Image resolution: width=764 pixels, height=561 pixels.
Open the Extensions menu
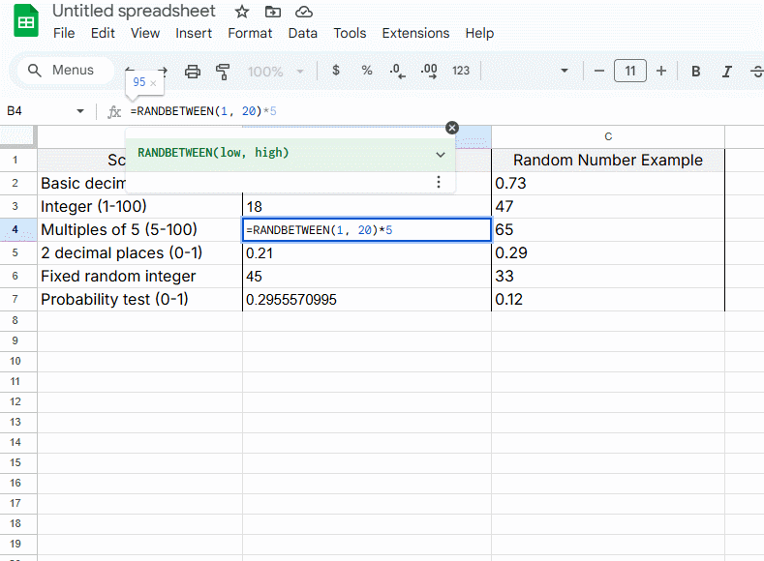tap(415, 33)
